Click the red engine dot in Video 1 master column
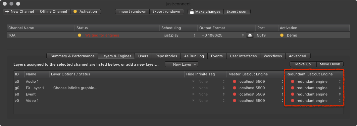Viewport: 357px width, 126px height. (235, 101)
